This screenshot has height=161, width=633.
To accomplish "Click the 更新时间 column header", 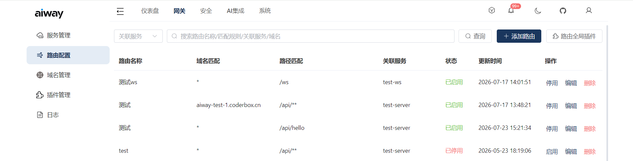I will 490,61.
